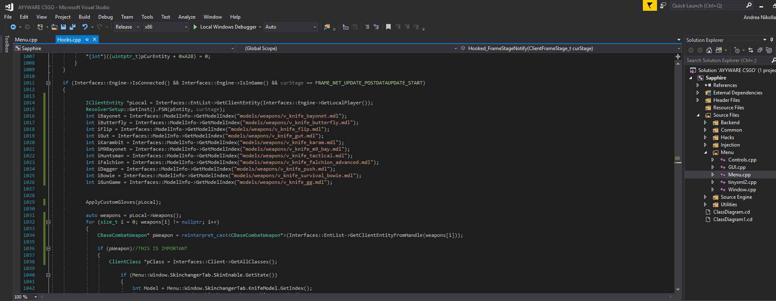The width and height of the screenshot is (776, 301).
Task: Click the Toggle Bookmark icon in toolbar
Action: tap(388, 27)
